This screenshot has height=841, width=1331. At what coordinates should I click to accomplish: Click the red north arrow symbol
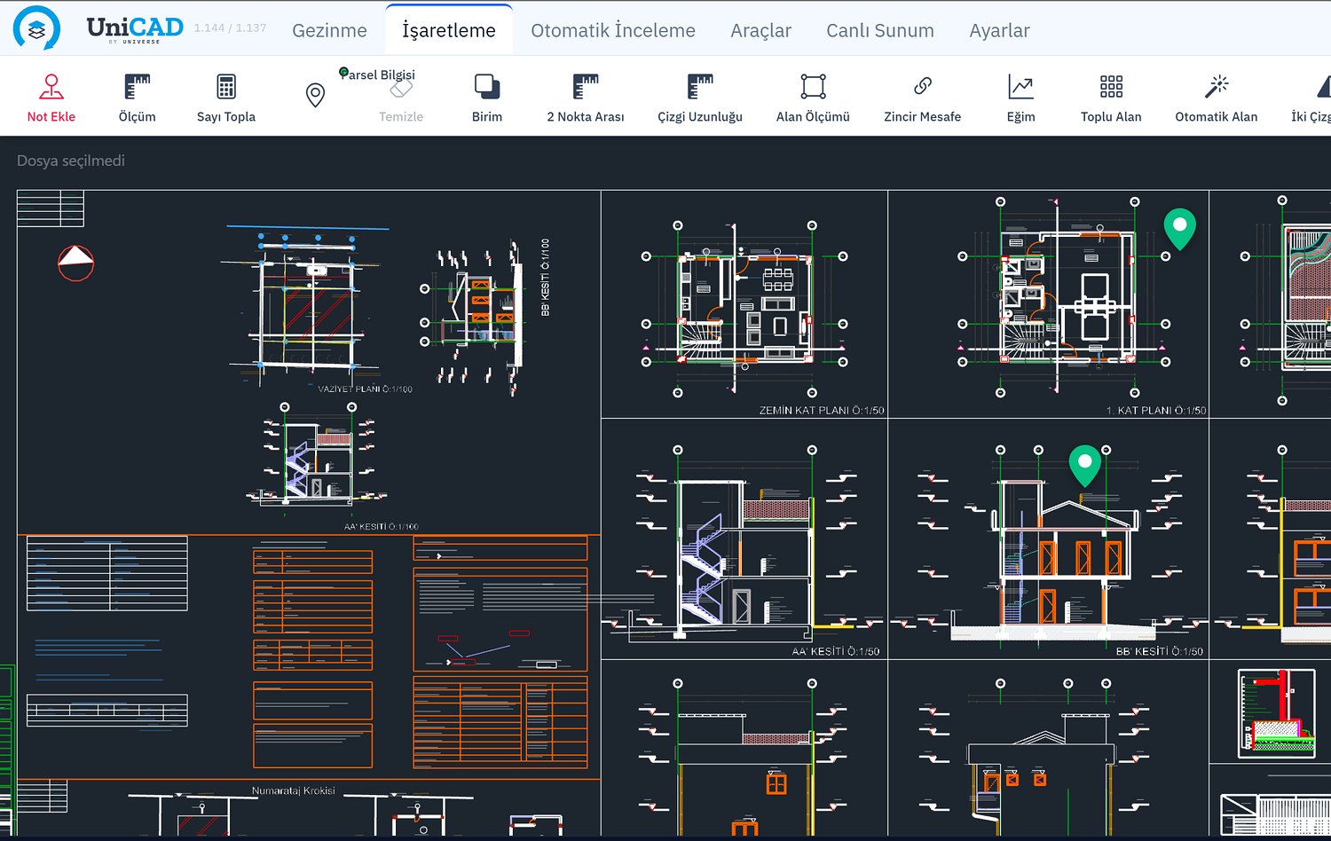point(75,263)
